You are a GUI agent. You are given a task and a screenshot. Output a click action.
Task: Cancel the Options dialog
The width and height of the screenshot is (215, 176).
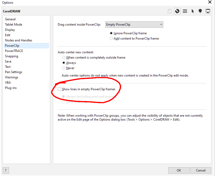[200, 170]
